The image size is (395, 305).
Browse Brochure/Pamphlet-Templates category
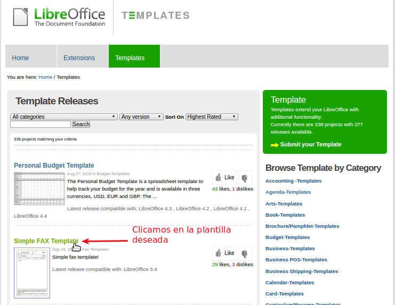pyautogui.click(x=302, y=226)
